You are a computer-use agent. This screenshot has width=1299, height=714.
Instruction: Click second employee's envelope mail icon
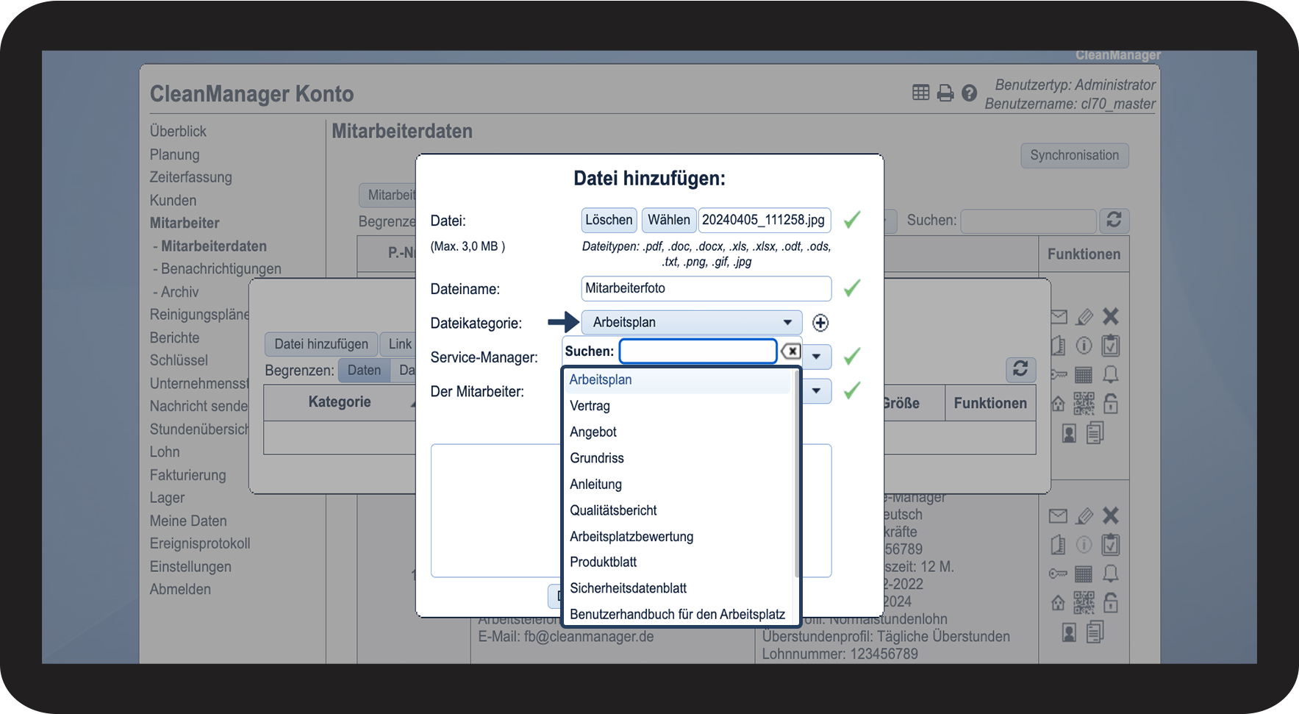1058,516
